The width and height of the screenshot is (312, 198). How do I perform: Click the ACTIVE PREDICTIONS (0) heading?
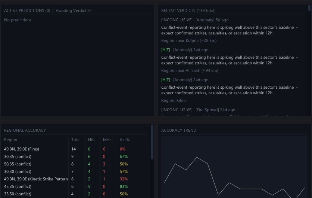tap(27, 10)
